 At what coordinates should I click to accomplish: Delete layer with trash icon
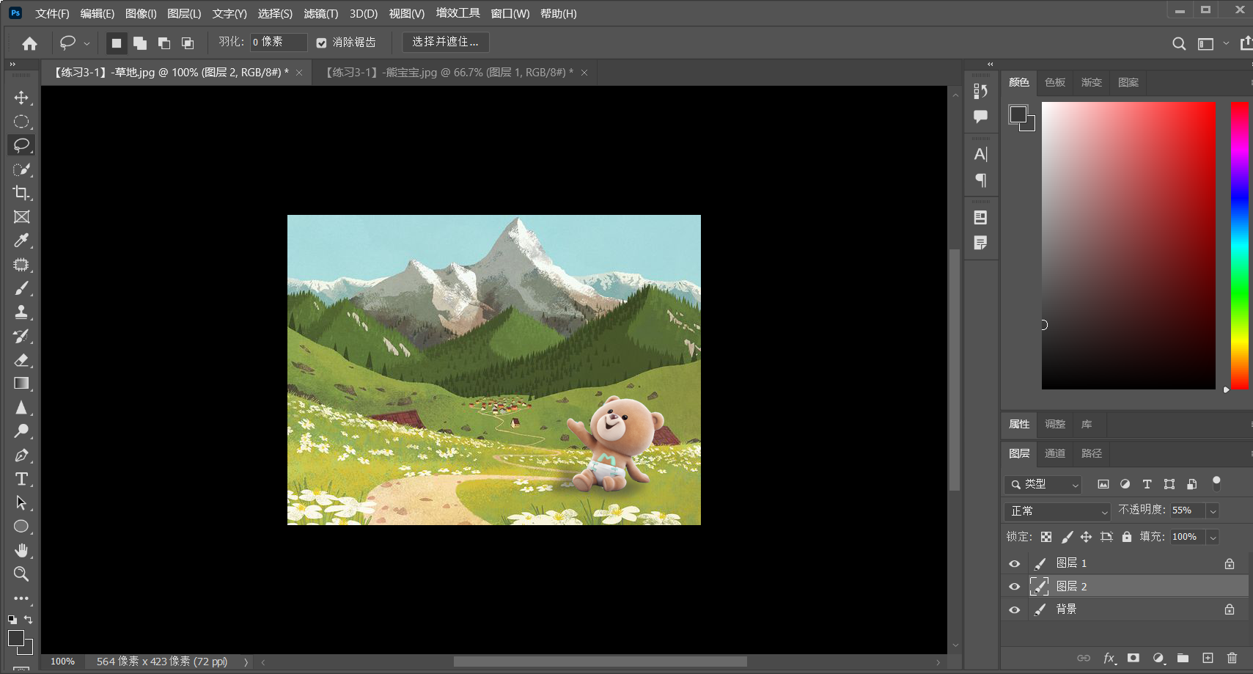(x=1232, y=658)
